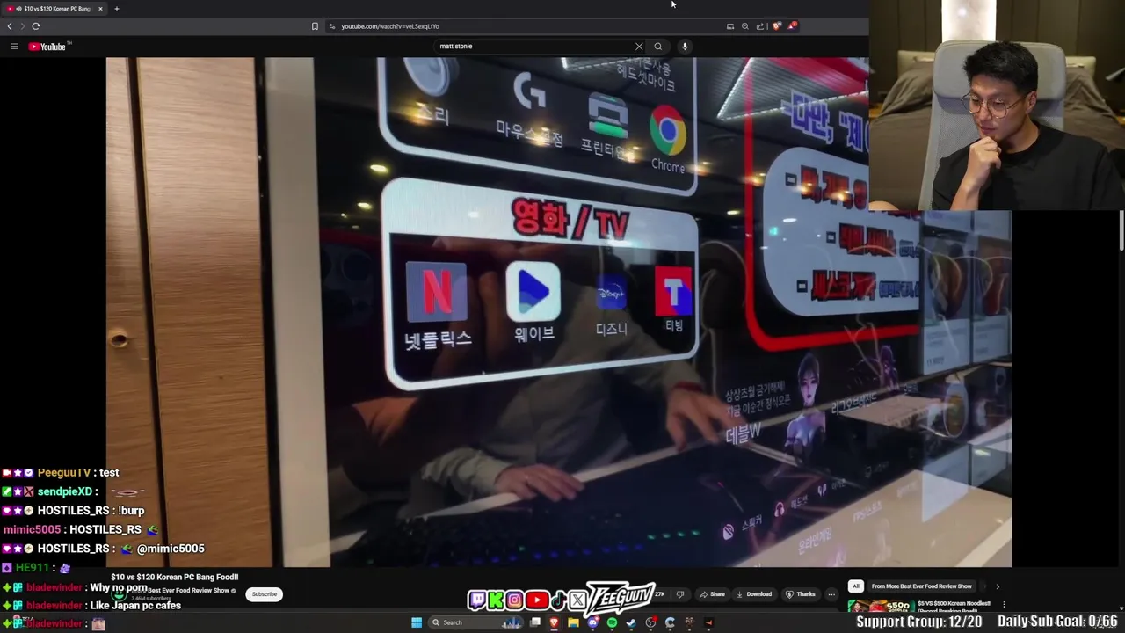Close the Korean PC Bang tab

pyautogui.click(x=100, y=9)
